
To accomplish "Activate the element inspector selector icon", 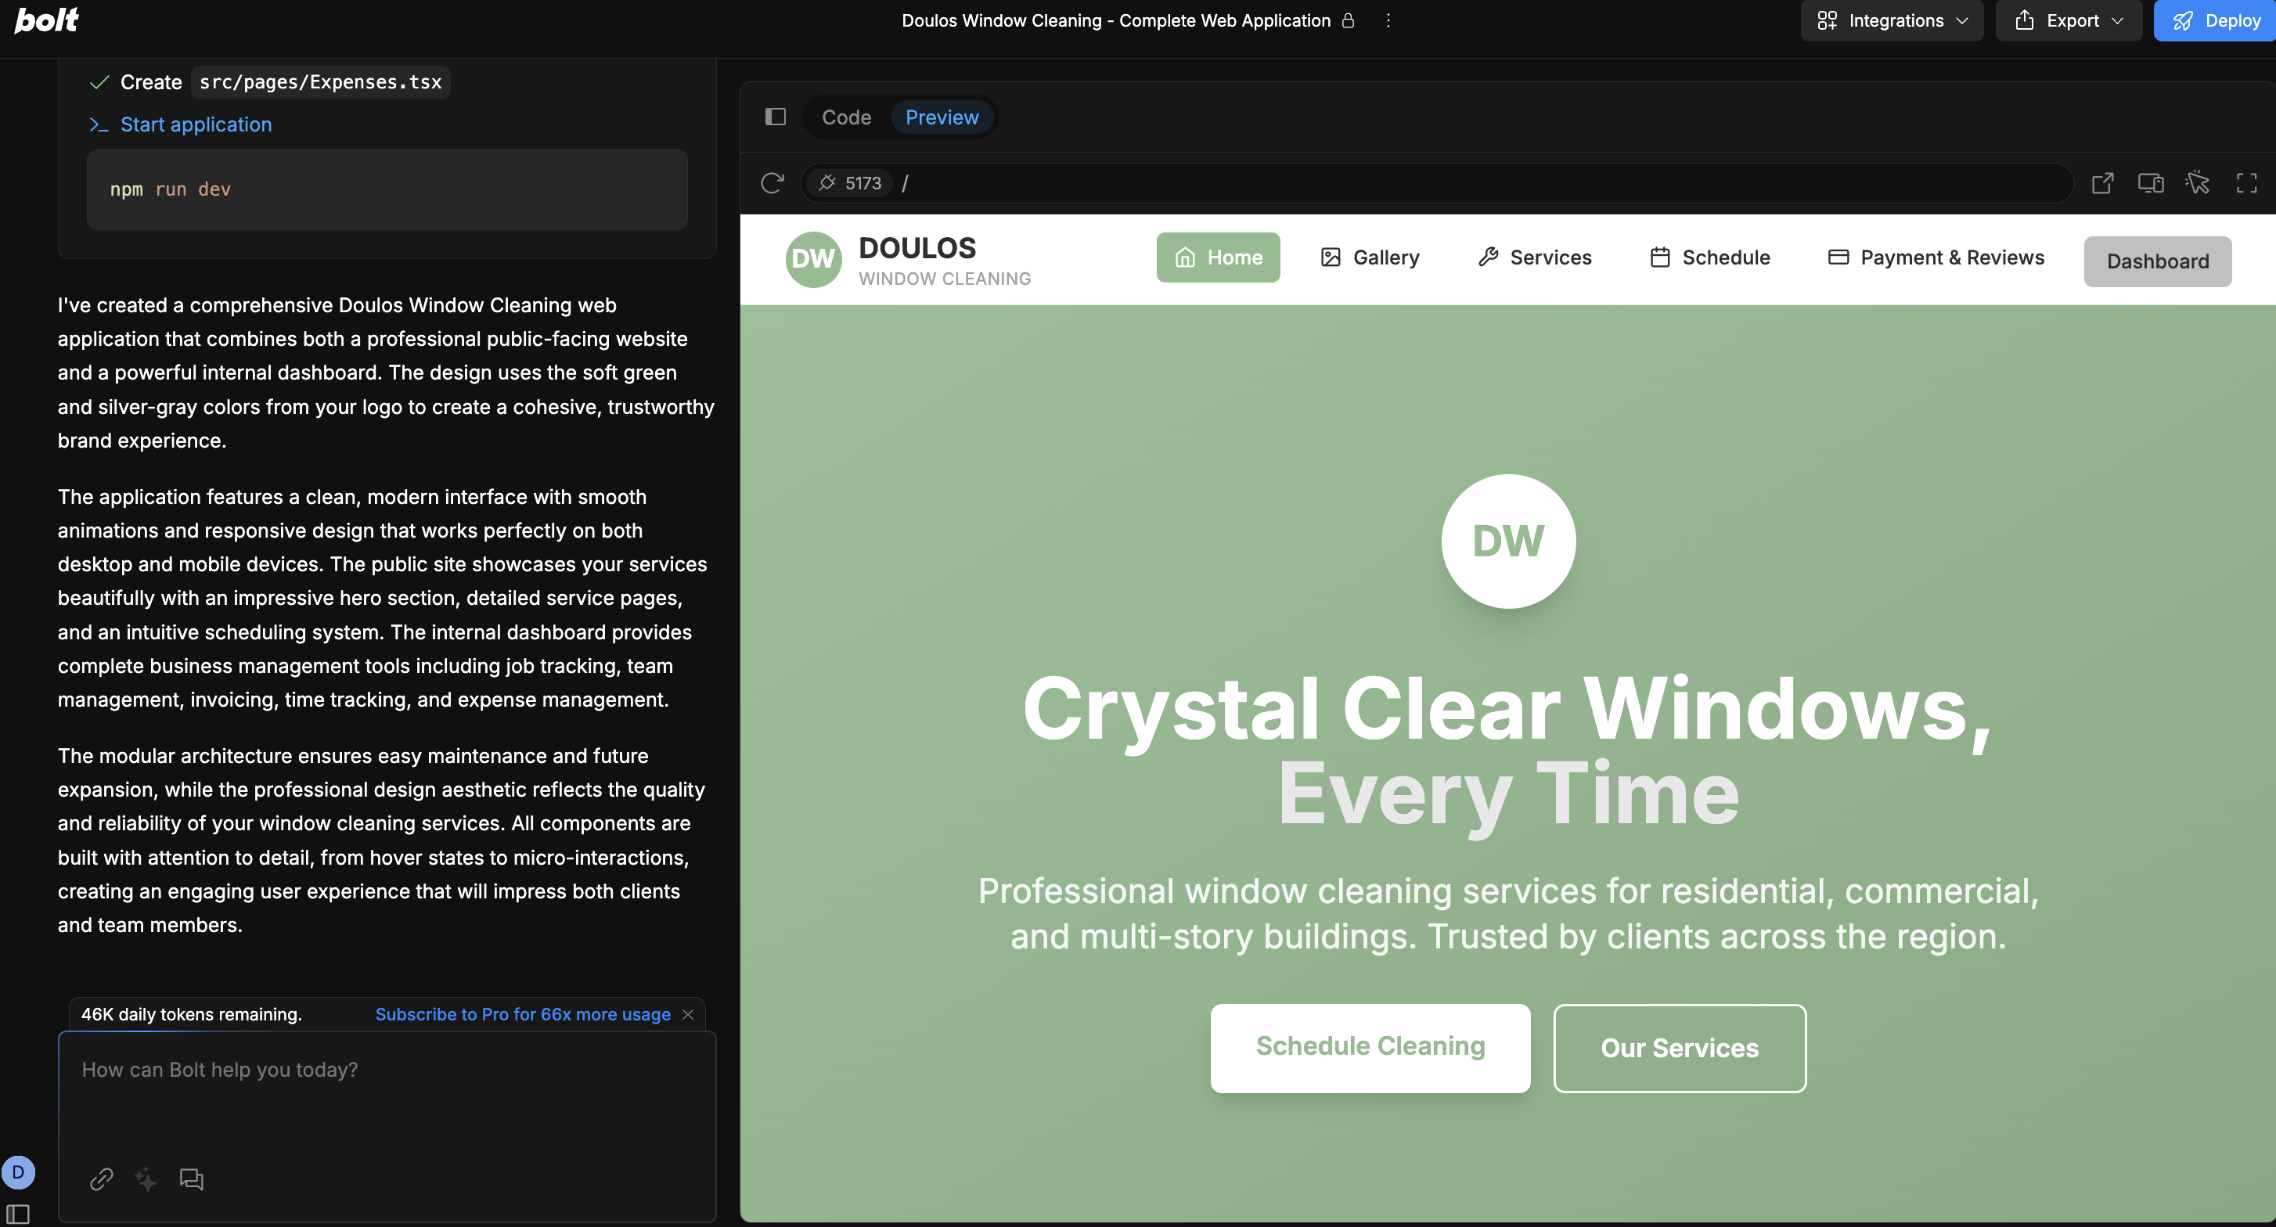I will point(2198,183).
